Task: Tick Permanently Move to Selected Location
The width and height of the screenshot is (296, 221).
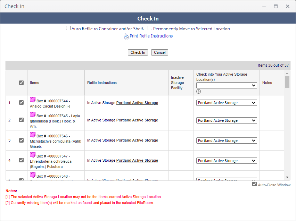Action: click(x=150, y=28)
